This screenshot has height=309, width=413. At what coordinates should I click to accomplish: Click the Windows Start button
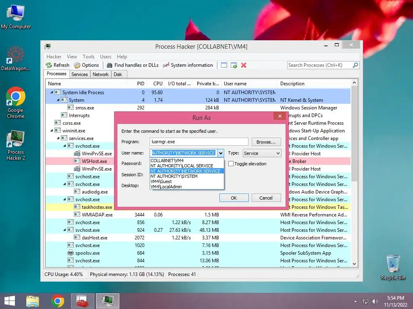[x=10, y=301]
